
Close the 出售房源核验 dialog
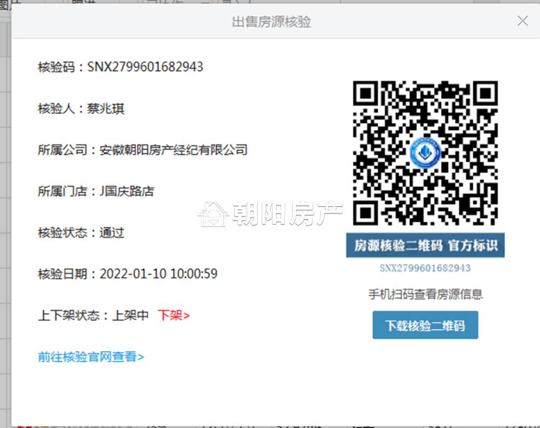tap(522, 21)
